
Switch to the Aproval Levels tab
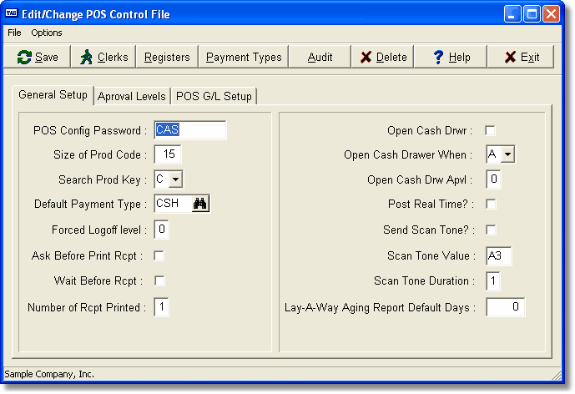pos(132,97)
